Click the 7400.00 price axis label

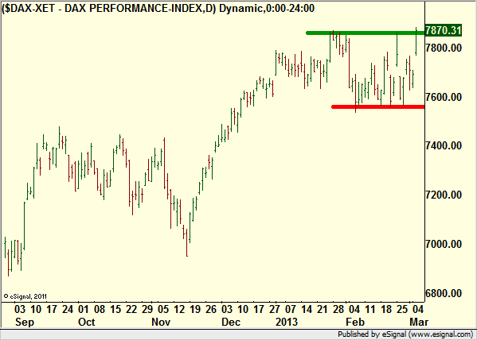pyautogui.click(x=444, y=145)
